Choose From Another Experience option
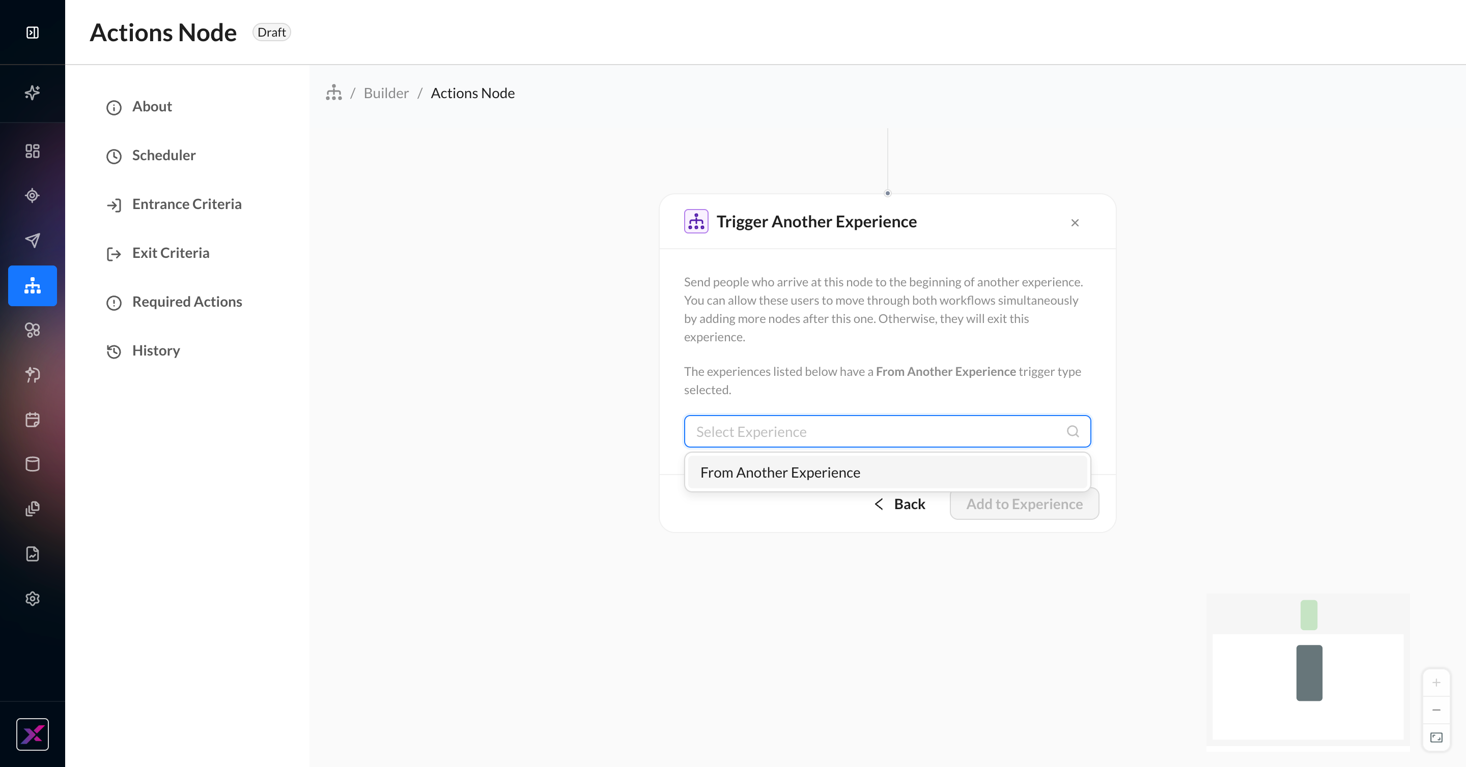This screenshot has width=1466, height=767. coord(887,473)
